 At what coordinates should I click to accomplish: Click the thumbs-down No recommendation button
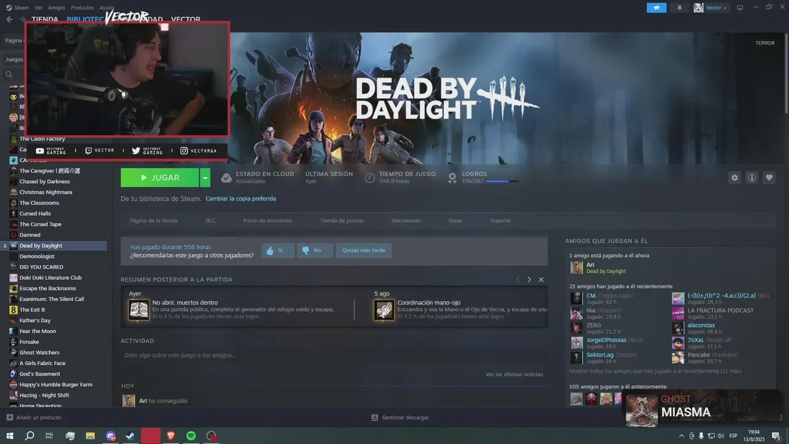coord(314,250)
